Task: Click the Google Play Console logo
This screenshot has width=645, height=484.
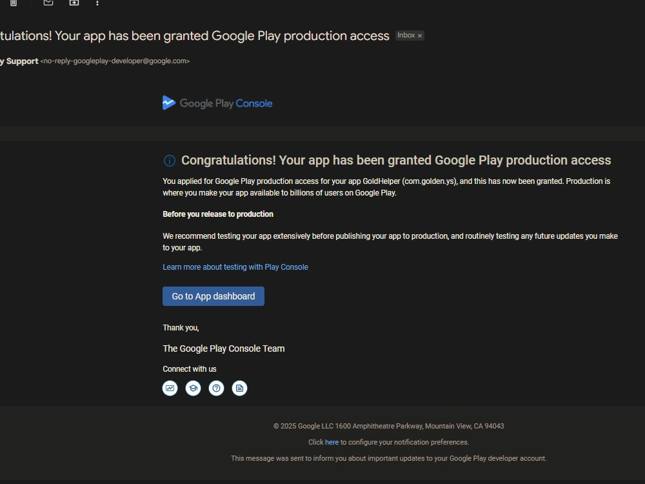Action: click(x=217, y=103)
